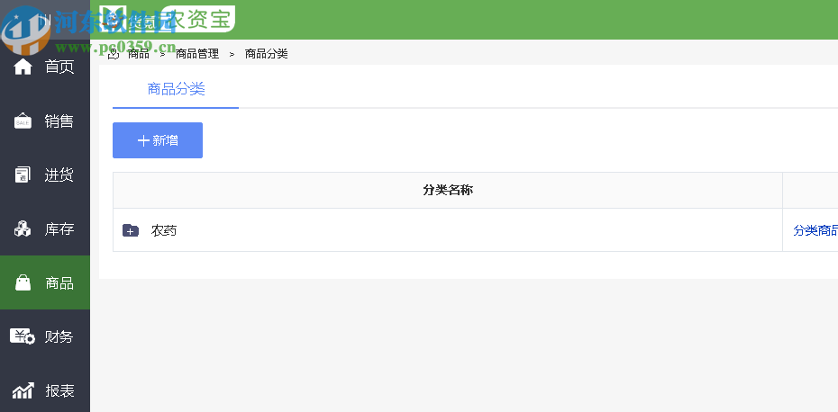Image resolution: width=838 pixels, height=412 pixels.
Task: Expand the 农药 category folder icon
Action: (x=131, y=230)
